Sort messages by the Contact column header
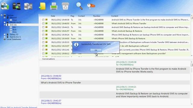 coord(81,16)
